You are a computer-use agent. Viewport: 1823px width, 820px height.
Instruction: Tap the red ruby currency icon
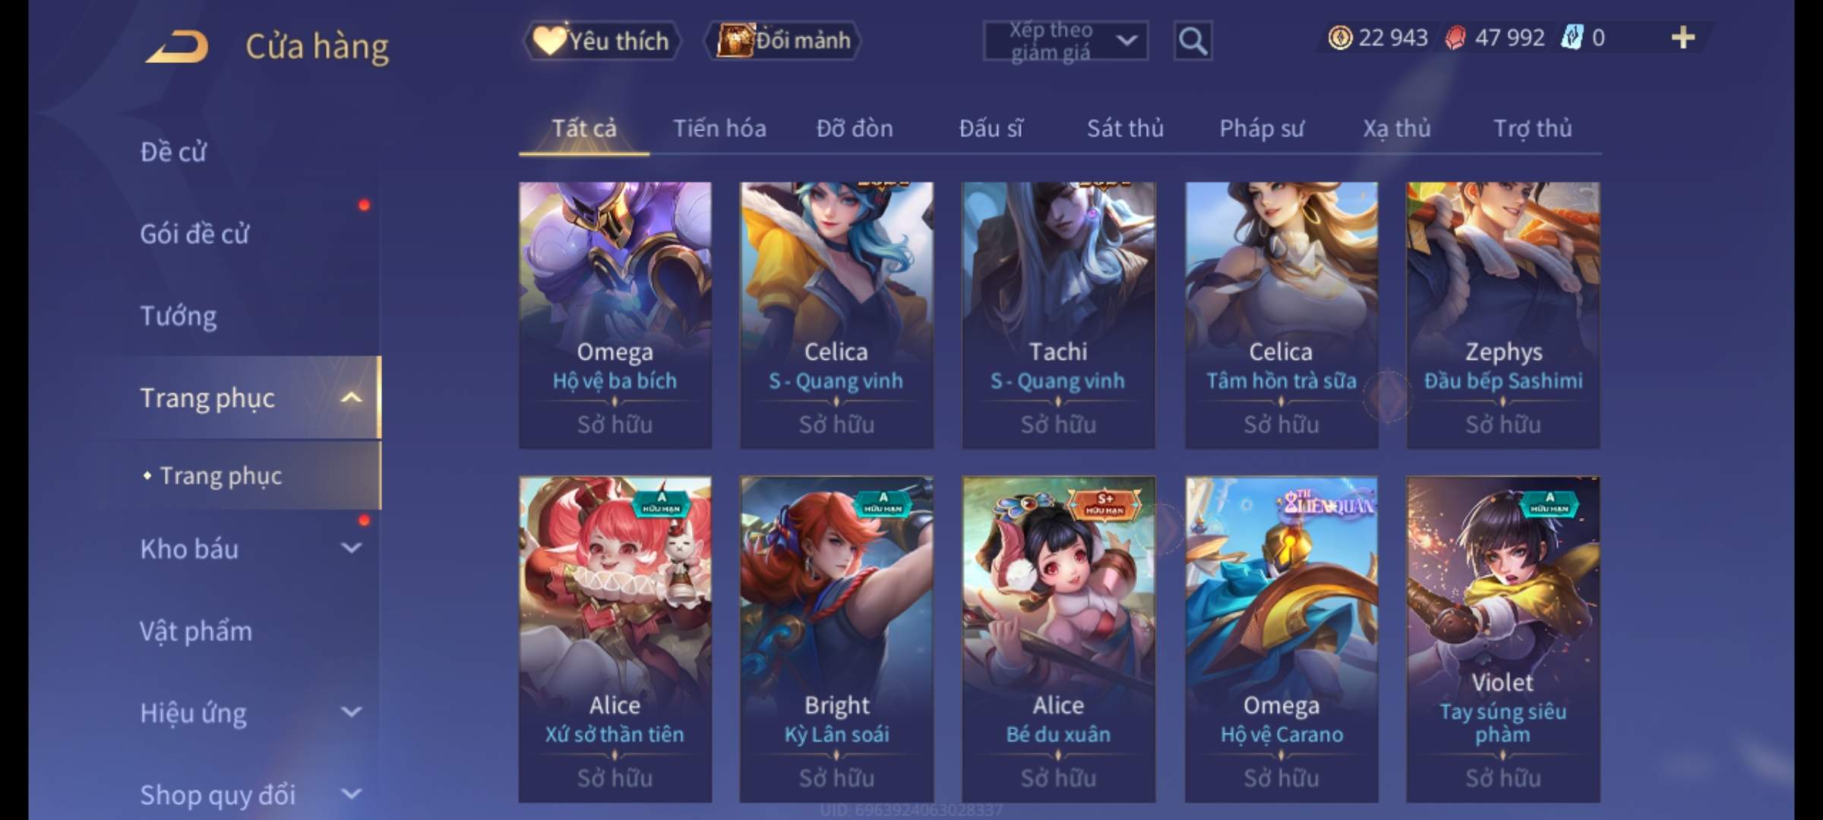[1455, 37]
